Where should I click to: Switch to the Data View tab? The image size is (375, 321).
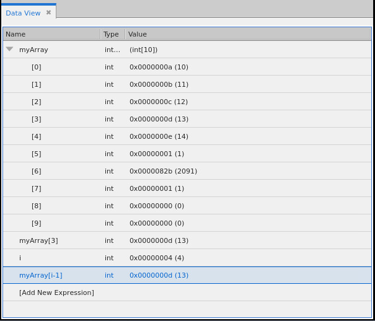24,13
